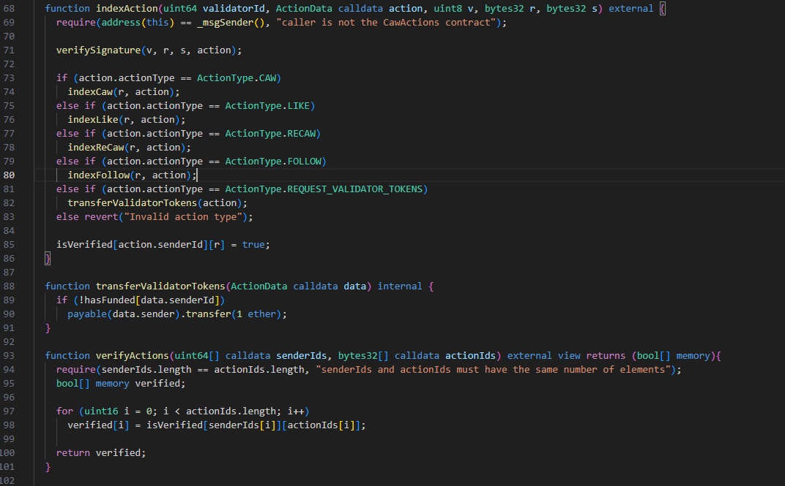Click the closing brace on line 101
This screenshot has width=785, height=486.
[48, 466]
